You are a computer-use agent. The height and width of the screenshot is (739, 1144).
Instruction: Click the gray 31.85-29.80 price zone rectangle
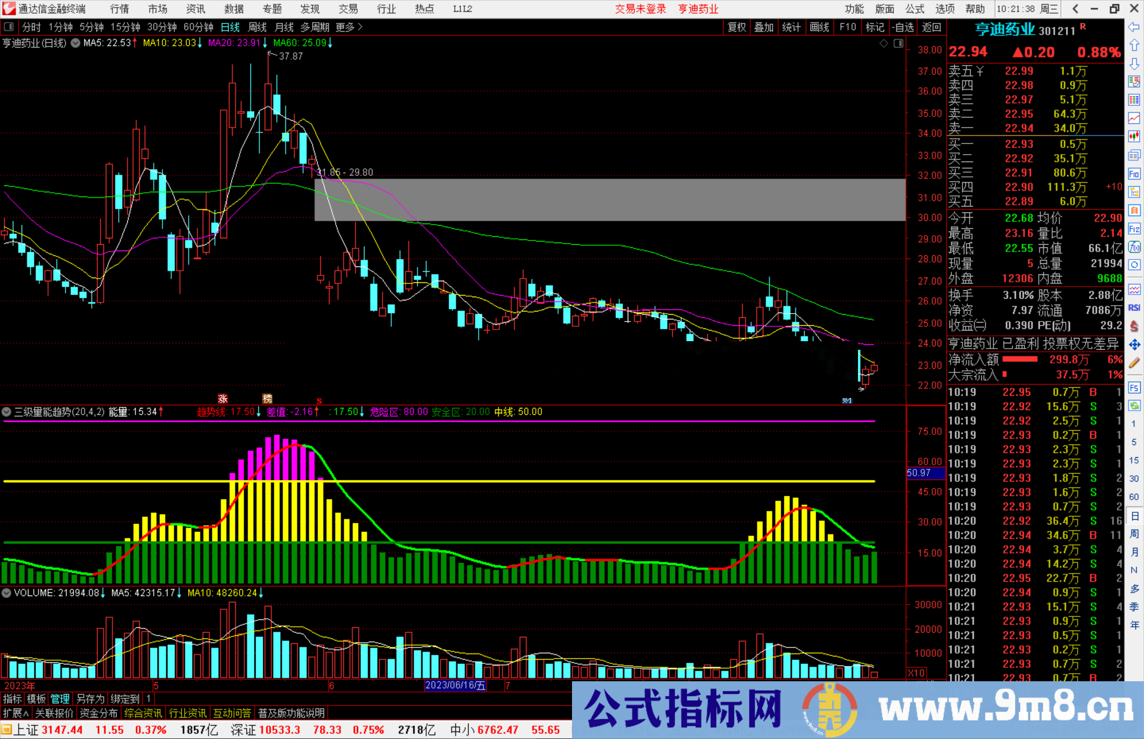[x=609, y=200]
